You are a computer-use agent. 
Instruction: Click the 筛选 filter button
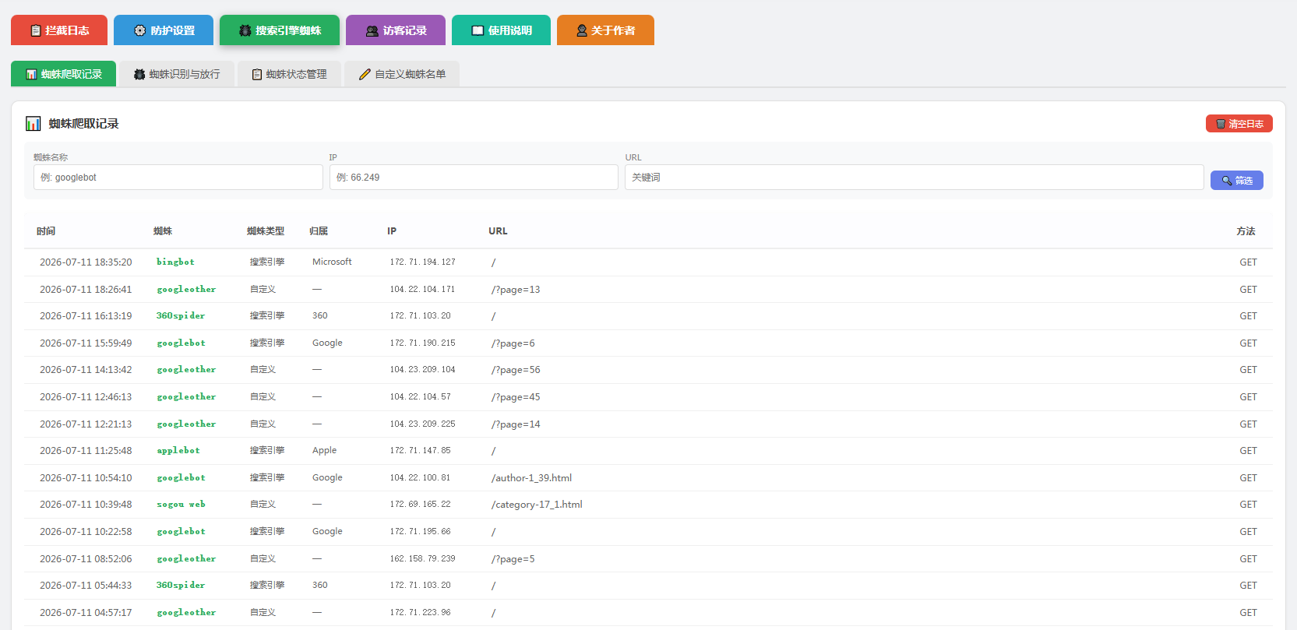[x=1237, y=180]
